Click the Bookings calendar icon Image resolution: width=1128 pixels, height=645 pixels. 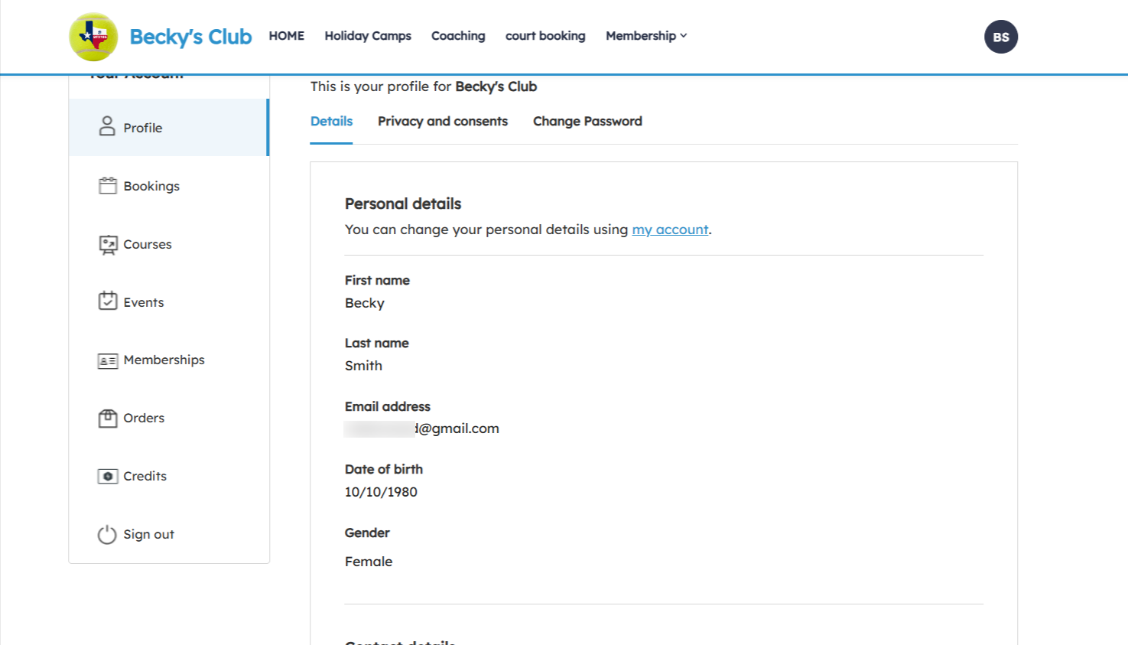108,186
